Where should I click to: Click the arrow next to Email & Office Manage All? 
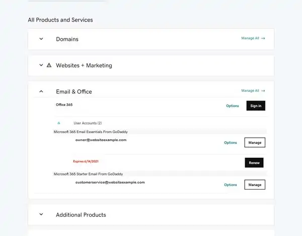click(263, 91)
